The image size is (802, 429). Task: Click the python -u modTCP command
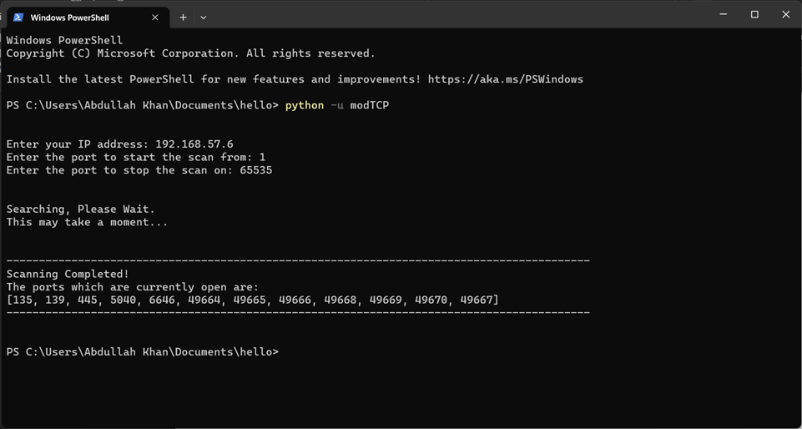coord(337,105)
